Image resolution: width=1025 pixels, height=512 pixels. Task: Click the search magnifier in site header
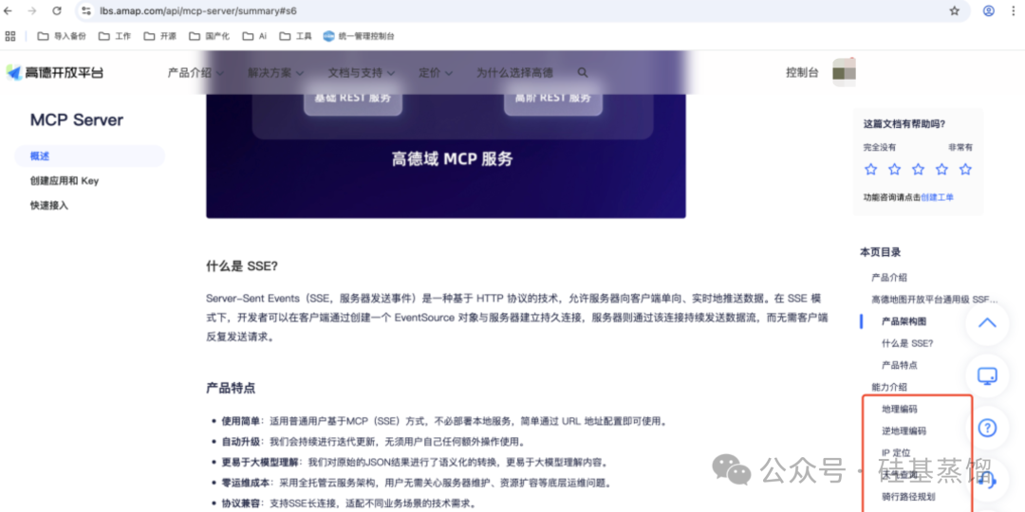(x=583, y=72)
